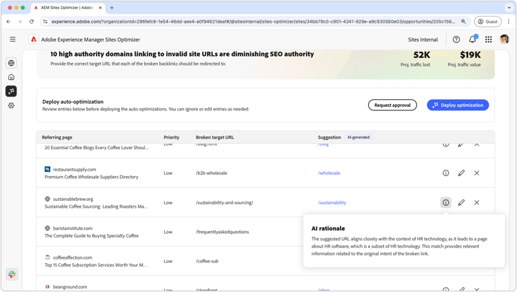Ignore the restaurantsupply.com entry
Image resolution: width=517 pixels, height=292 pixels.
pos(476,173)
